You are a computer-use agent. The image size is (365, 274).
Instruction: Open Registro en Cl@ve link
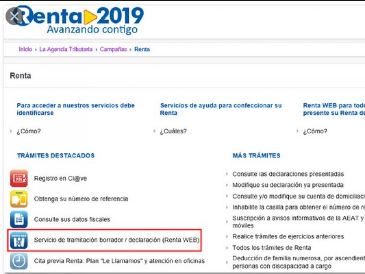click(60, 178)
